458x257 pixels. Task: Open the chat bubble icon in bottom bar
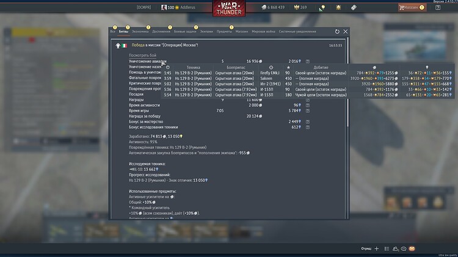click(x=404, y=249)
